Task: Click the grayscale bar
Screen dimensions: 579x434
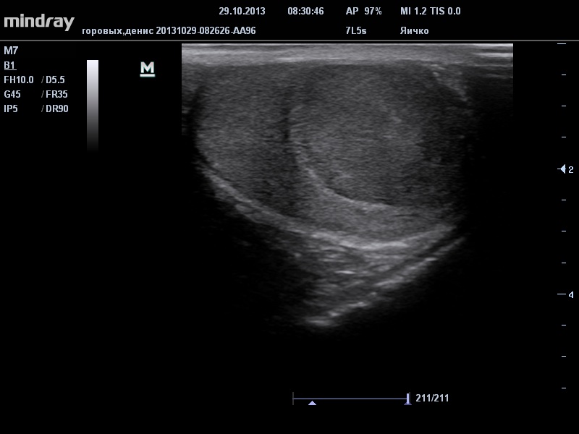Action: (x=93, y=104)
